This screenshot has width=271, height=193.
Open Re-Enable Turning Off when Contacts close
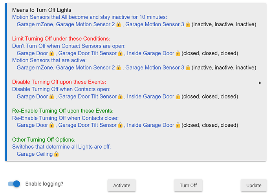[65, 118]
